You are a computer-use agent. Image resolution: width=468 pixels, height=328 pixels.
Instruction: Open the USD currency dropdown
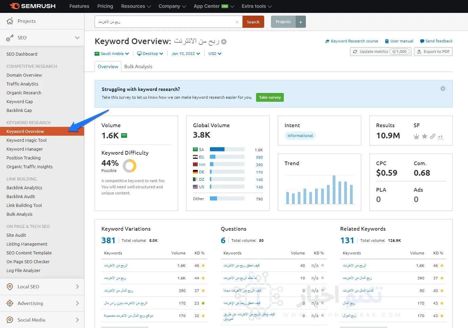click(x=215, y=54)
